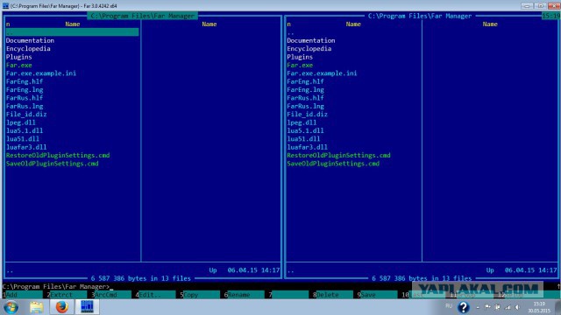Select FarRus.lng in left panel

click(x=25, y=106)
